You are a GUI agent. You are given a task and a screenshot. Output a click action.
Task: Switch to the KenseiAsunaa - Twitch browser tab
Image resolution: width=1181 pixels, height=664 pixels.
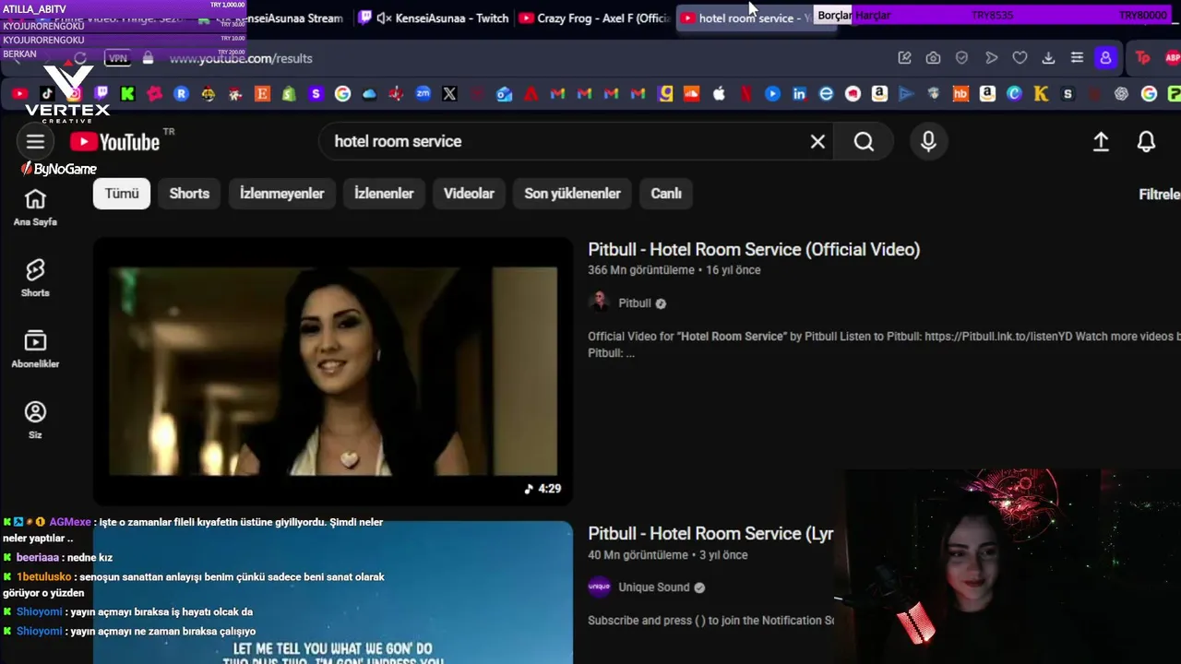pyautogui.click(x=434, y=18)
